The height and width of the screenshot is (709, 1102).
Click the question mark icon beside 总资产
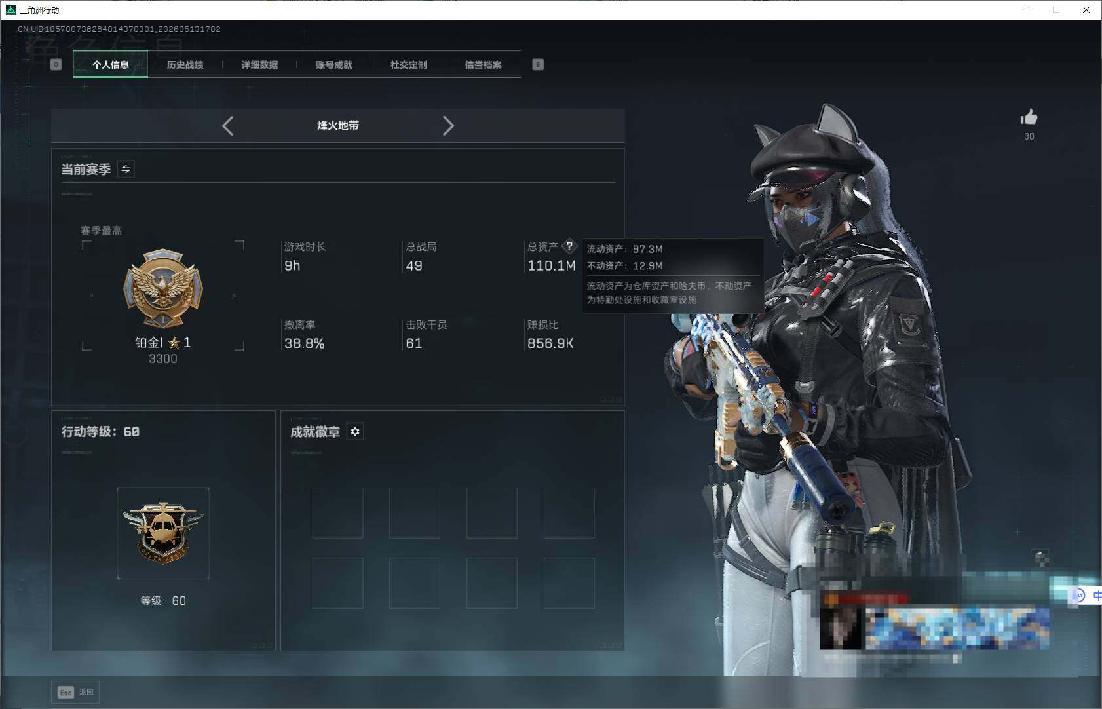click(x=569, y=246)
